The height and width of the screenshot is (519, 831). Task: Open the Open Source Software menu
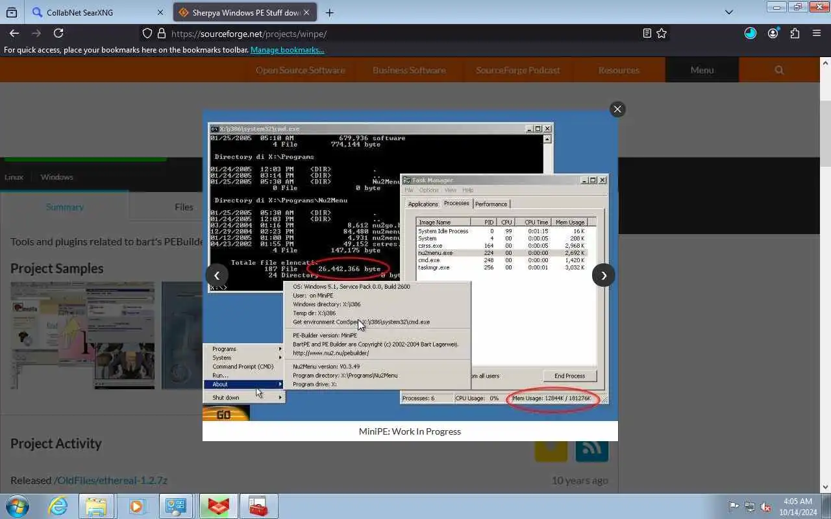point(300,70)
